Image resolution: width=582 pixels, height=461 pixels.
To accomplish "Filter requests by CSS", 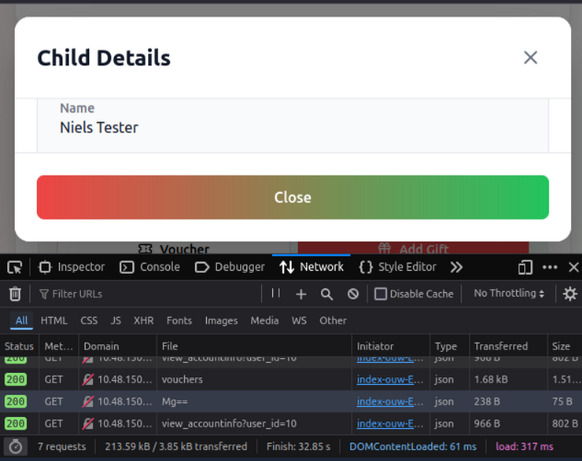I will point(89,320).
